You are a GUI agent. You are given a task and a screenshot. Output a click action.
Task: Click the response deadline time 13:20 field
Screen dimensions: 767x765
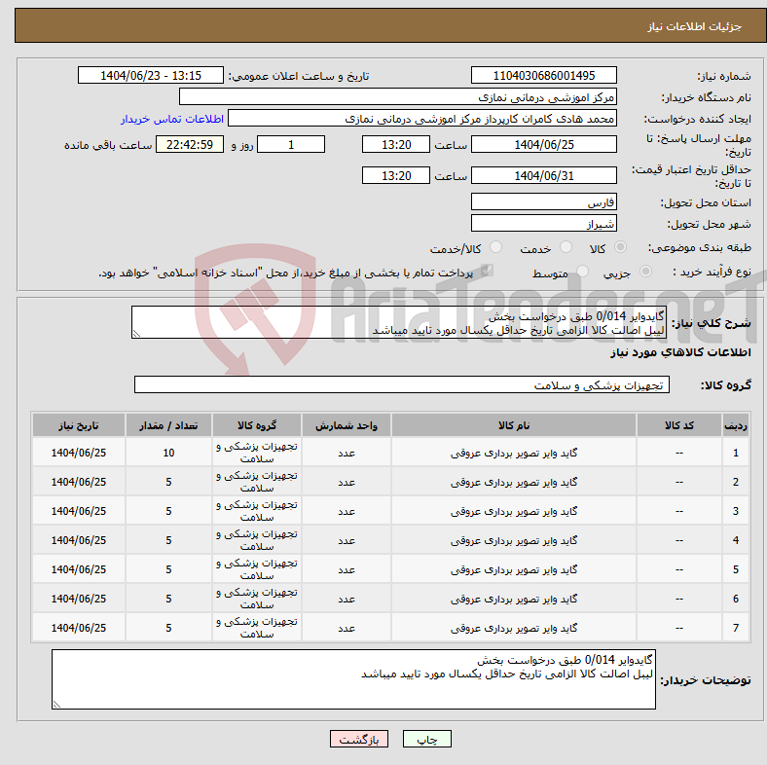click(396, 144)
